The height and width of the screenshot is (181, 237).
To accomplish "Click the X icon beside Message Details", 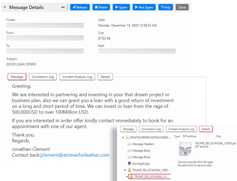I will 5,7.
